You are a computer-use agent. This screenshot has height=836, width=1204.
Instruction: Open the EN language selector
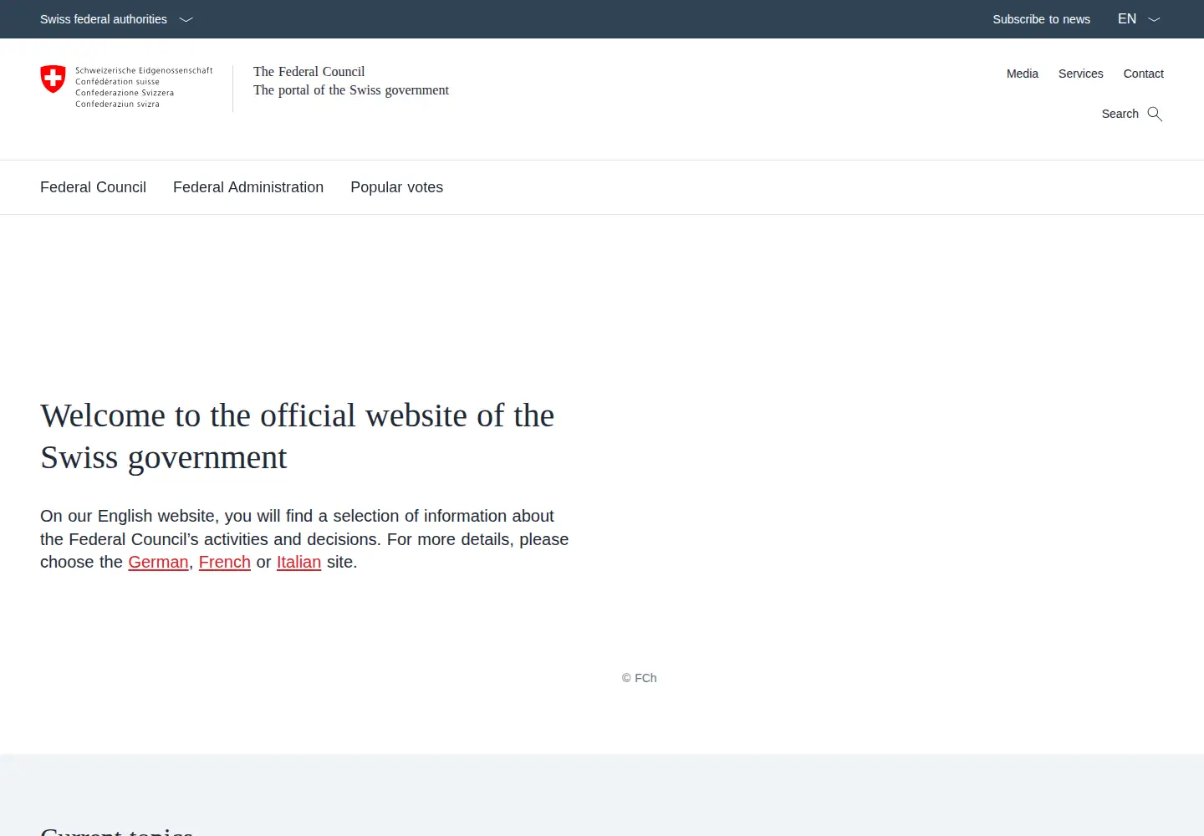click(x=1139, y=19)
